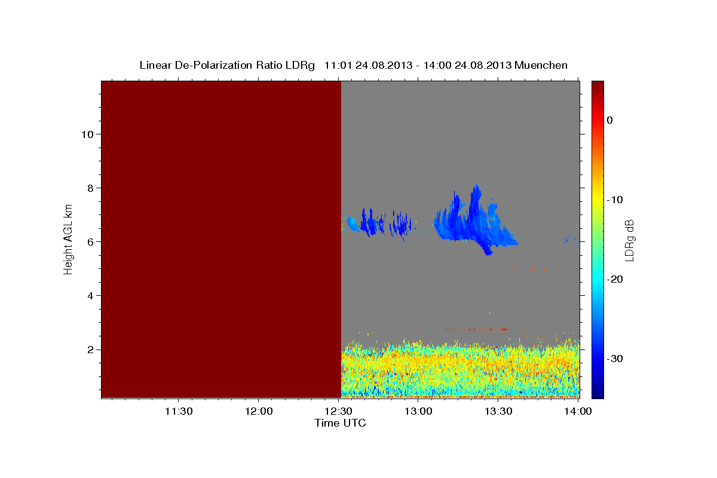Screen dimensions: 717x478
Task: Click the 12:00 time tick label
Action: tap(258, 411)
